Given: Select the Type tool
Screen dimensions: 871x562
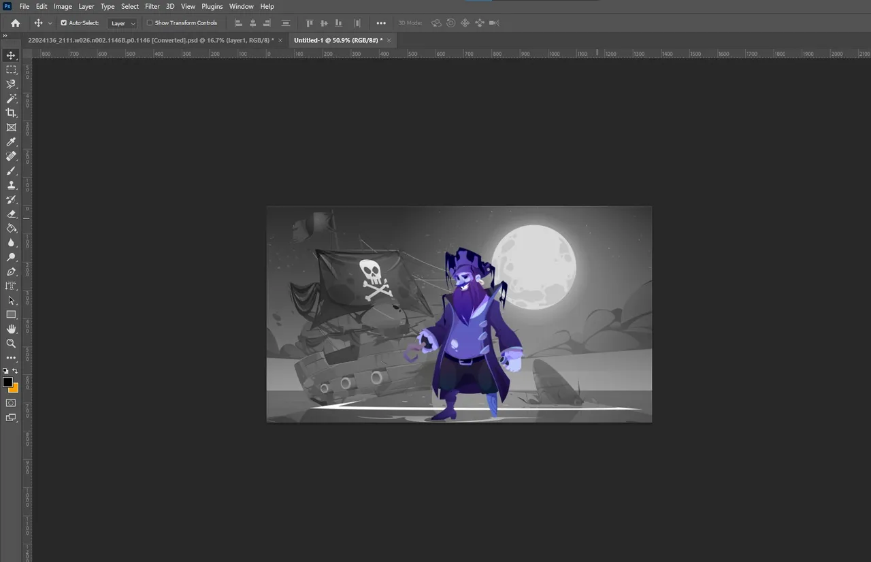Looking at the screenshot, I should tap(11, 286).
